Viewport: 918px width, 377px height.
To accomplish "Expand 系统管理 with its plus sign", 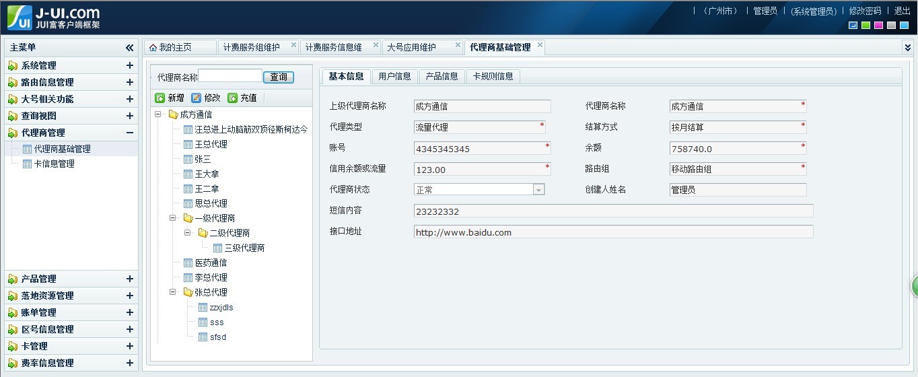I will point(130,65).
